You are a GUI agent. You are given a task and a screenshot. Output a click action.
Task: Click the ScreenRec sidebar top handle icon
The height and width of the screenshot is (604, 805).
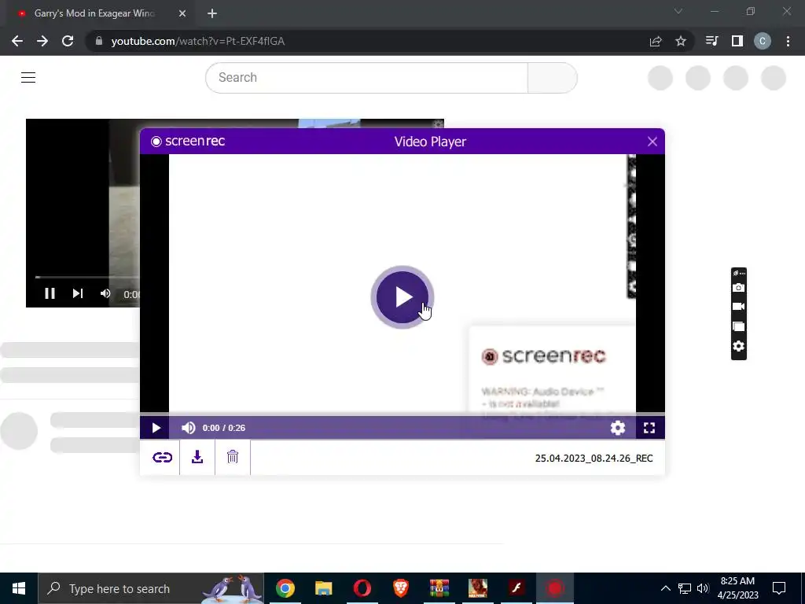pyautogui.click(x=738, y=273)
